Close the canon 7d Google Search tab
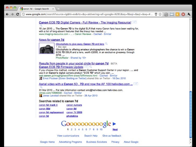The image size is (196, 147). click(53, 9)
